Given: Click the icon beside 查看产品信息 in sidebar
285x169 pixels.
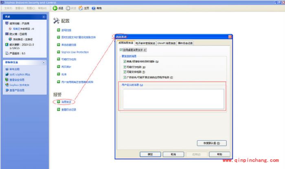Looking at the screenshot, I should tap(7, 90).
